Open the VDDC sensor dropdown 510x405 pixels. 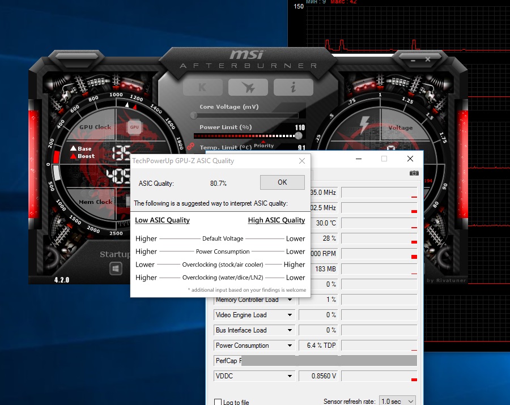290,376
